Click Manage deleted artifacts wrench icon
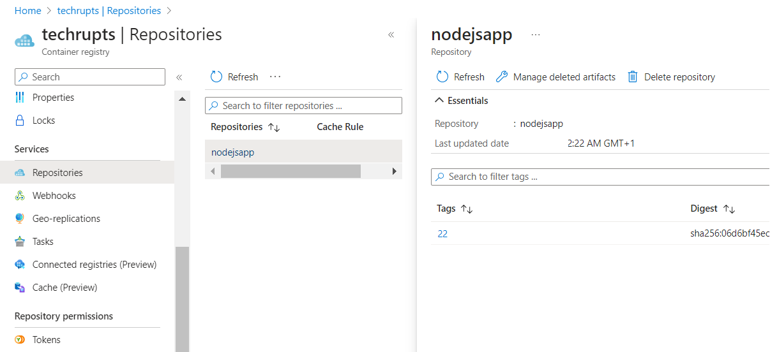 [502, 77]
